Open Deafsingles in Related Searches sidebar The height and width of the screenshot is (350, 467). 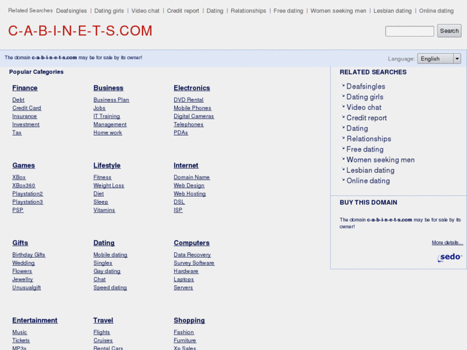click(x=366, y=87)
